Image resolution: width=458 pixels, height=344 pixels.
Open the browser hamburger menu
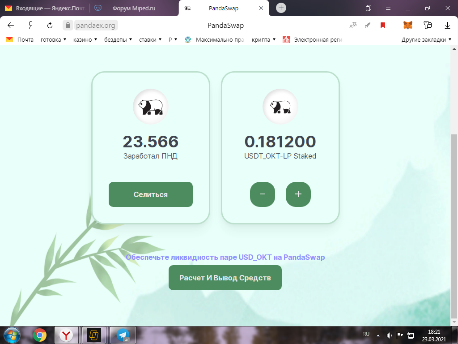(388, 8)
